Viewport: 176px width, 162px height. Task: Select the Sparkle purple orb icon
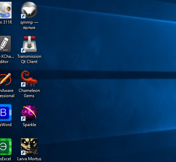coord(29,113)
